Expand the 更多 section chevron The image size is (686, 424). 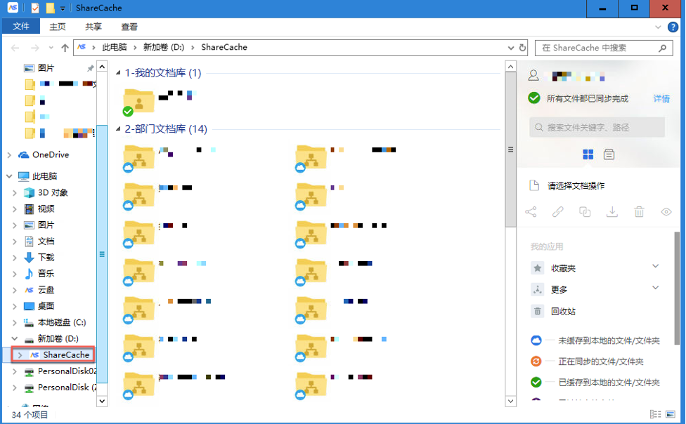coord(655,288)
